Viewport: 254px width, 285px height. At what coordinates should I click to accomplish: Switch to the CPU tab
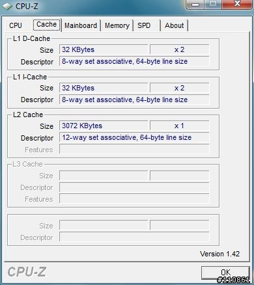click(x=16, y=25)
